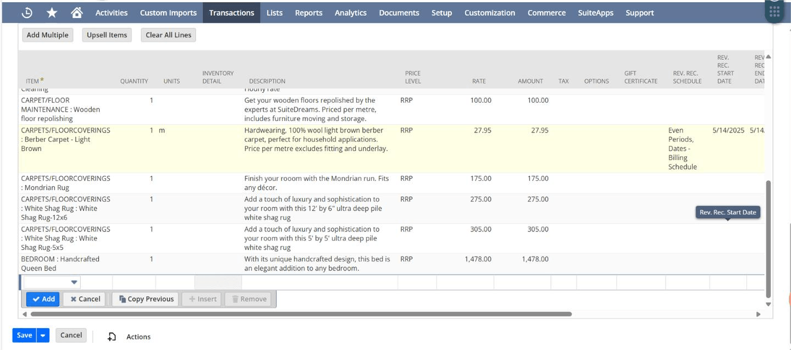
Task: Click the Description field in new line
Action: point(319,282)
